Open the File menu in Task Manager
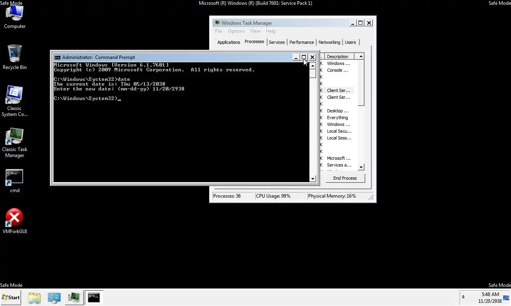This screenshot has width=511, height=306. (x=219, y=31)
